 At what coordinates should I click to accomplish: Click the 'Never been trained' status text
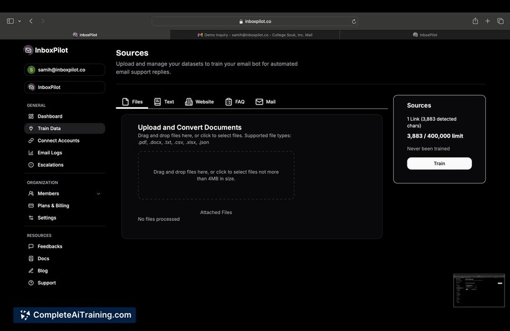pyautogui.click(x=429, y=149)
